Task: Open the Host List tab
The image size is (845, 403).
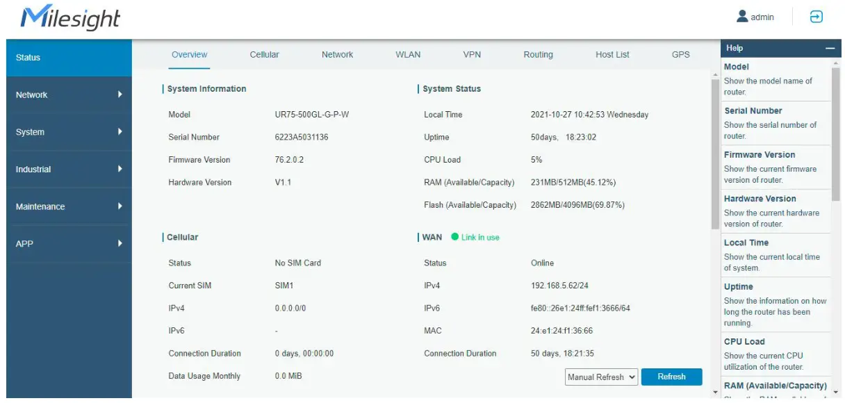Action: [612, 54]
